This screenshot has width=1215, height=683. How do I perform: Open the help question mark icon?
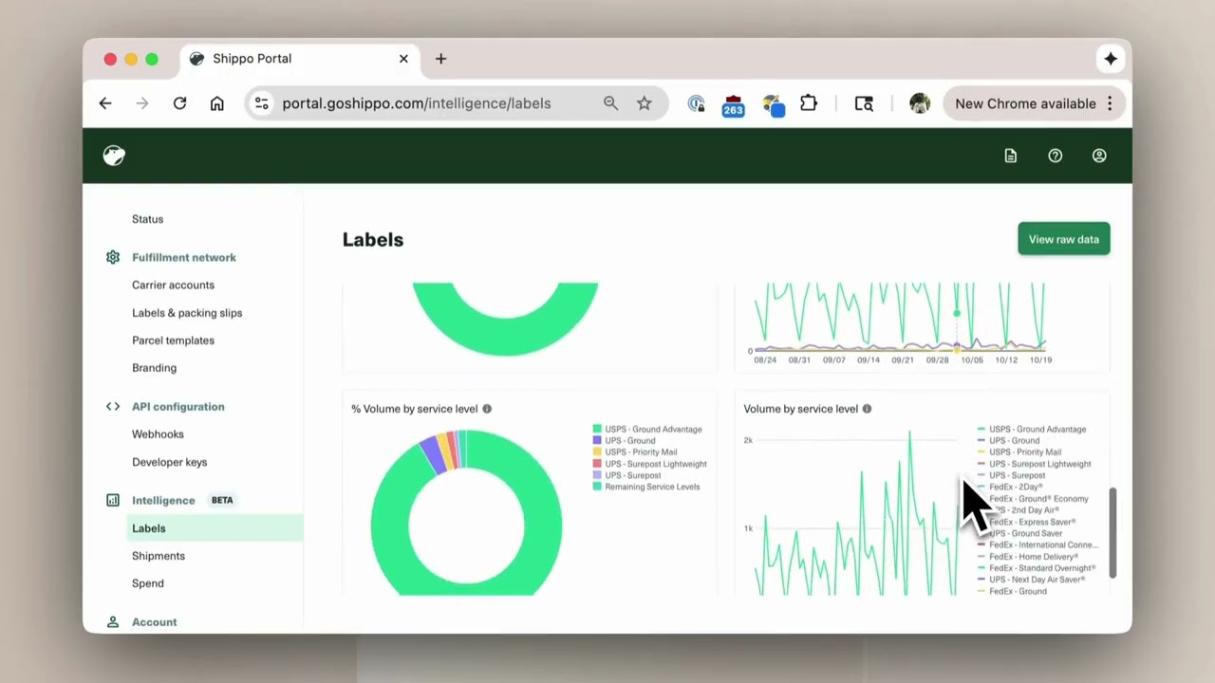click(1055, 156)
